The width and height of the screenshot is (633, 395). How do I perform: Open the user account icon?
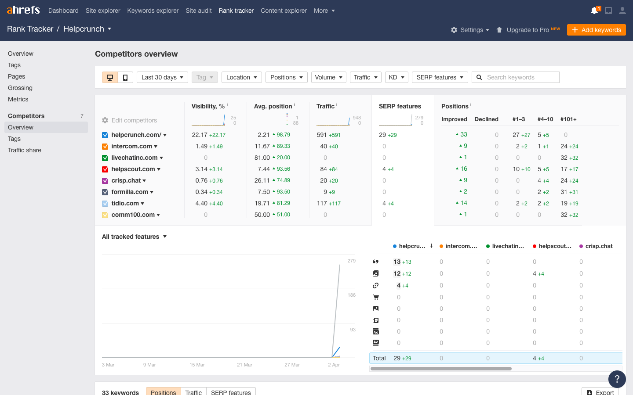(622, 11)
